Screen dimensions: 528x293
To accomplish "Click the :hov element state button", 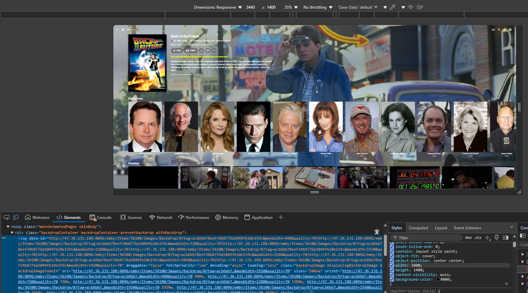I will 468,238.
